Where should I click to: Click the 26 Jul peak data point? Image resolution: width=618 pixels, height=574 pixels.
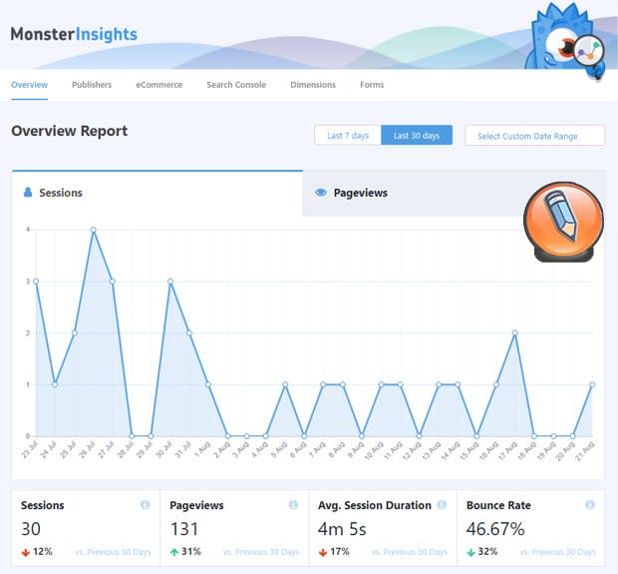pos(94,230)
